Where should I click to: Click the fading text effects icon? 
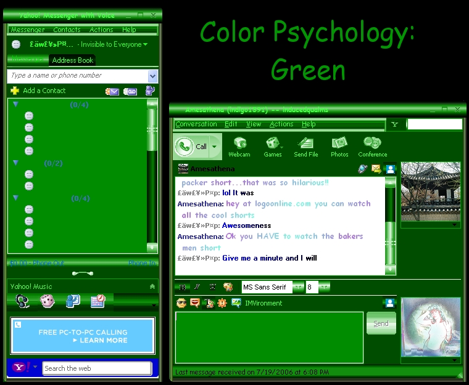[x=209, y=303]
